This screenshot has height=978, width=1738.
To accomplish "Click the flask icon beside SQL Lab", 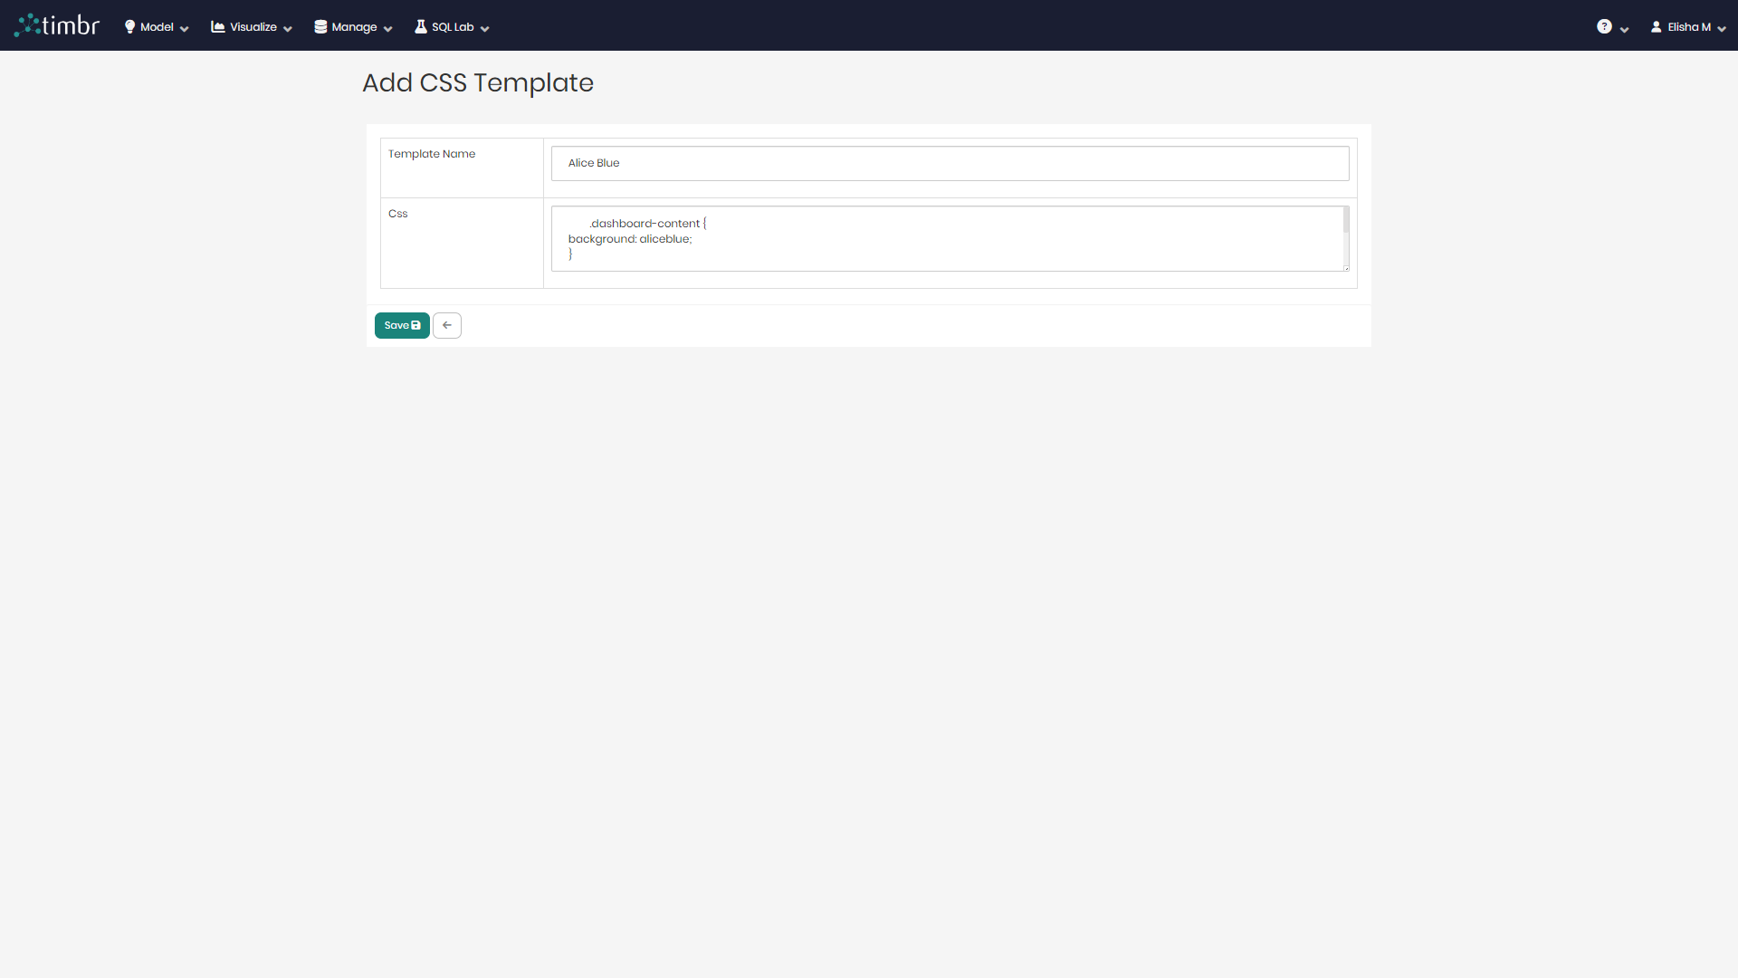I will tap(422, 26).
